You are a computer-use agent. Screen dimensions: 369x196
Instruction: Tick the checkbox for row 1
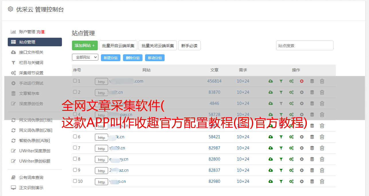(x=75, y=81)
